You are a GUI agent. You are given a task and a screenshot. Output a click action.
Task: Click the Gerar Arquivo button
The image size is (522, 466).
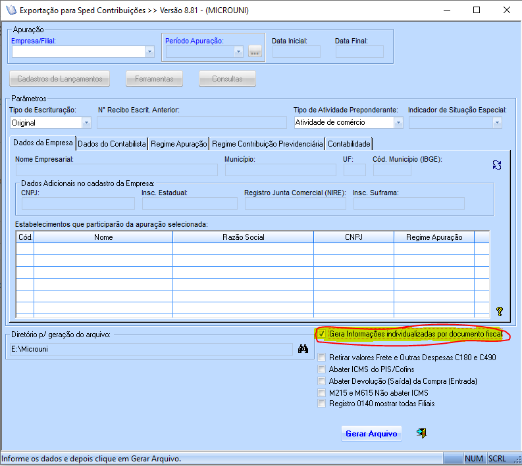click(x=371, y=434)
